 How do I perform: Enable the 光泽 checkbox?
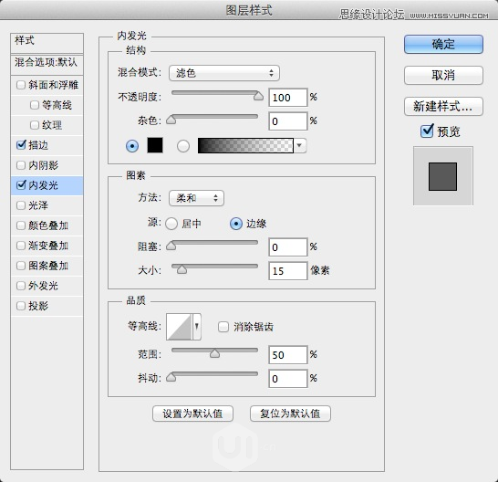point(21,205)
